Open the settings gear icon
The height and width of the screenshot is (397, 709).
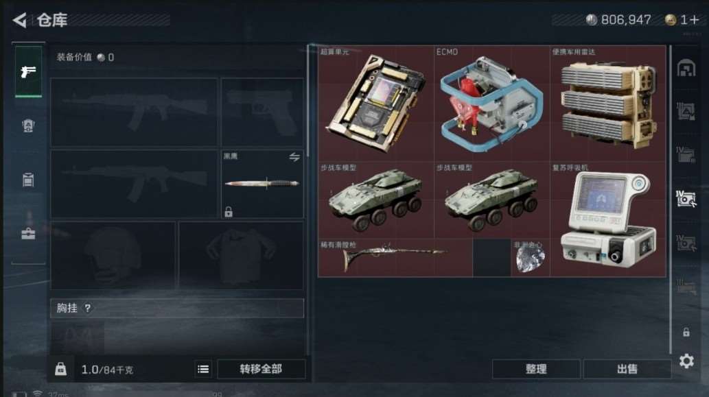[x=686, y=361]
